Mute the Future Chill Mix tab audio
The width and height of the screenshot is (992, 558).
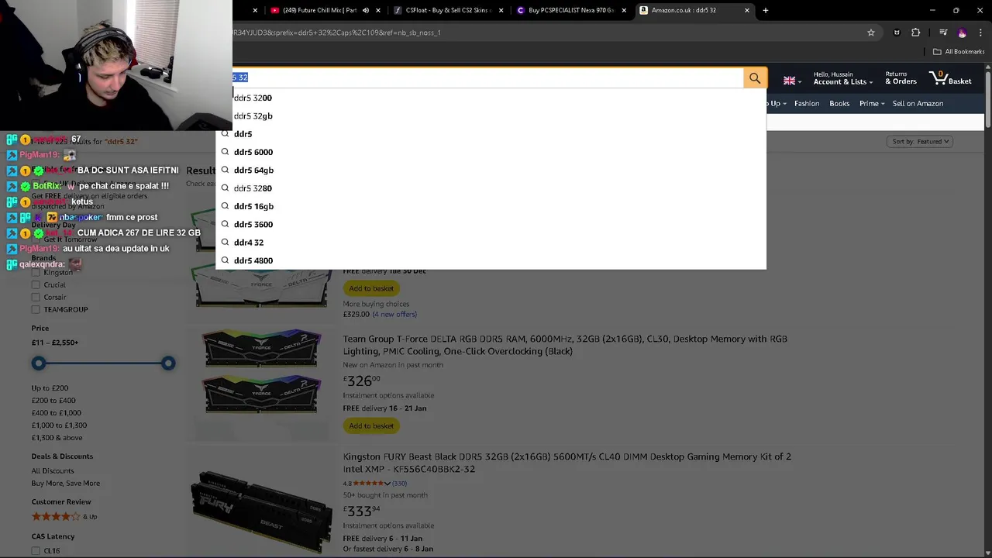(x=367, y=10)
